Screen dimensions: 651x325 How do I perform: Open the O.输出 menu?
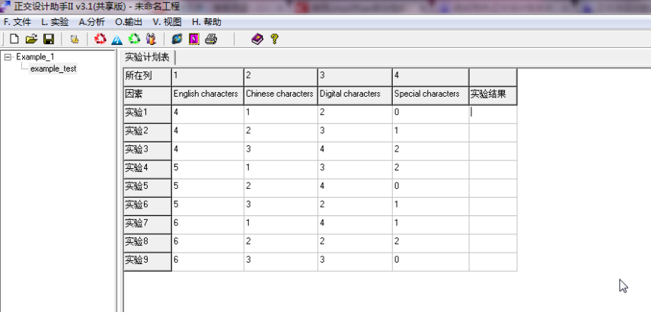pyautogui.click(x=129, y=22)
